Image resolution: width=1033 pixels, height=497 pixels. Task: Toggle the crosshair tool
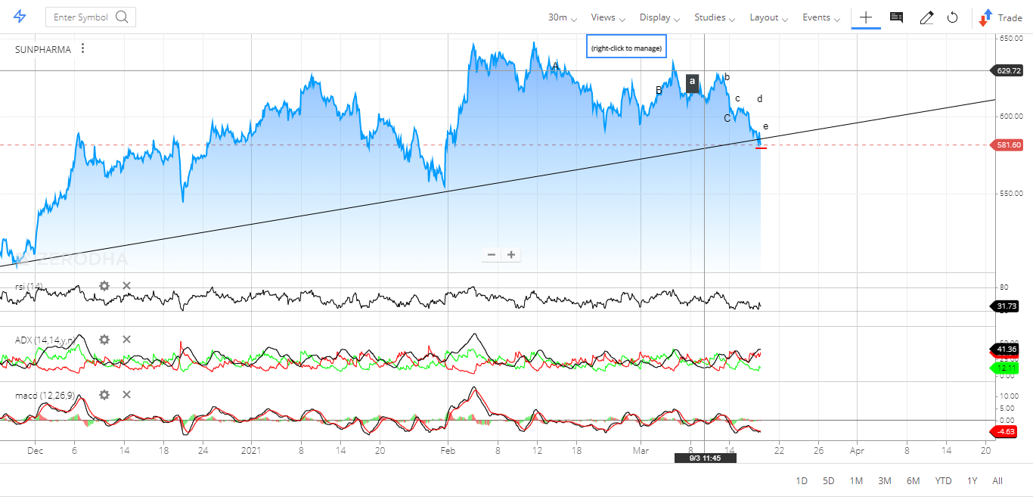pyautogui.click(x=866, y=17)
